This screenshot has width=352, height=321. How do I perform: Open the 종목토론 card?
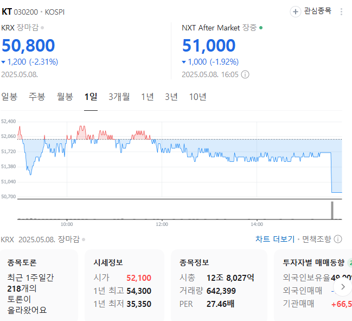click(39, 285)
